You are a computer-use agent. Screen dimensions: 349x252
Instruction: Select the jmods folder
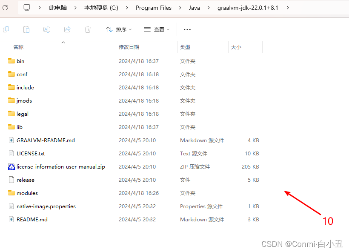(x=23, y=100)
